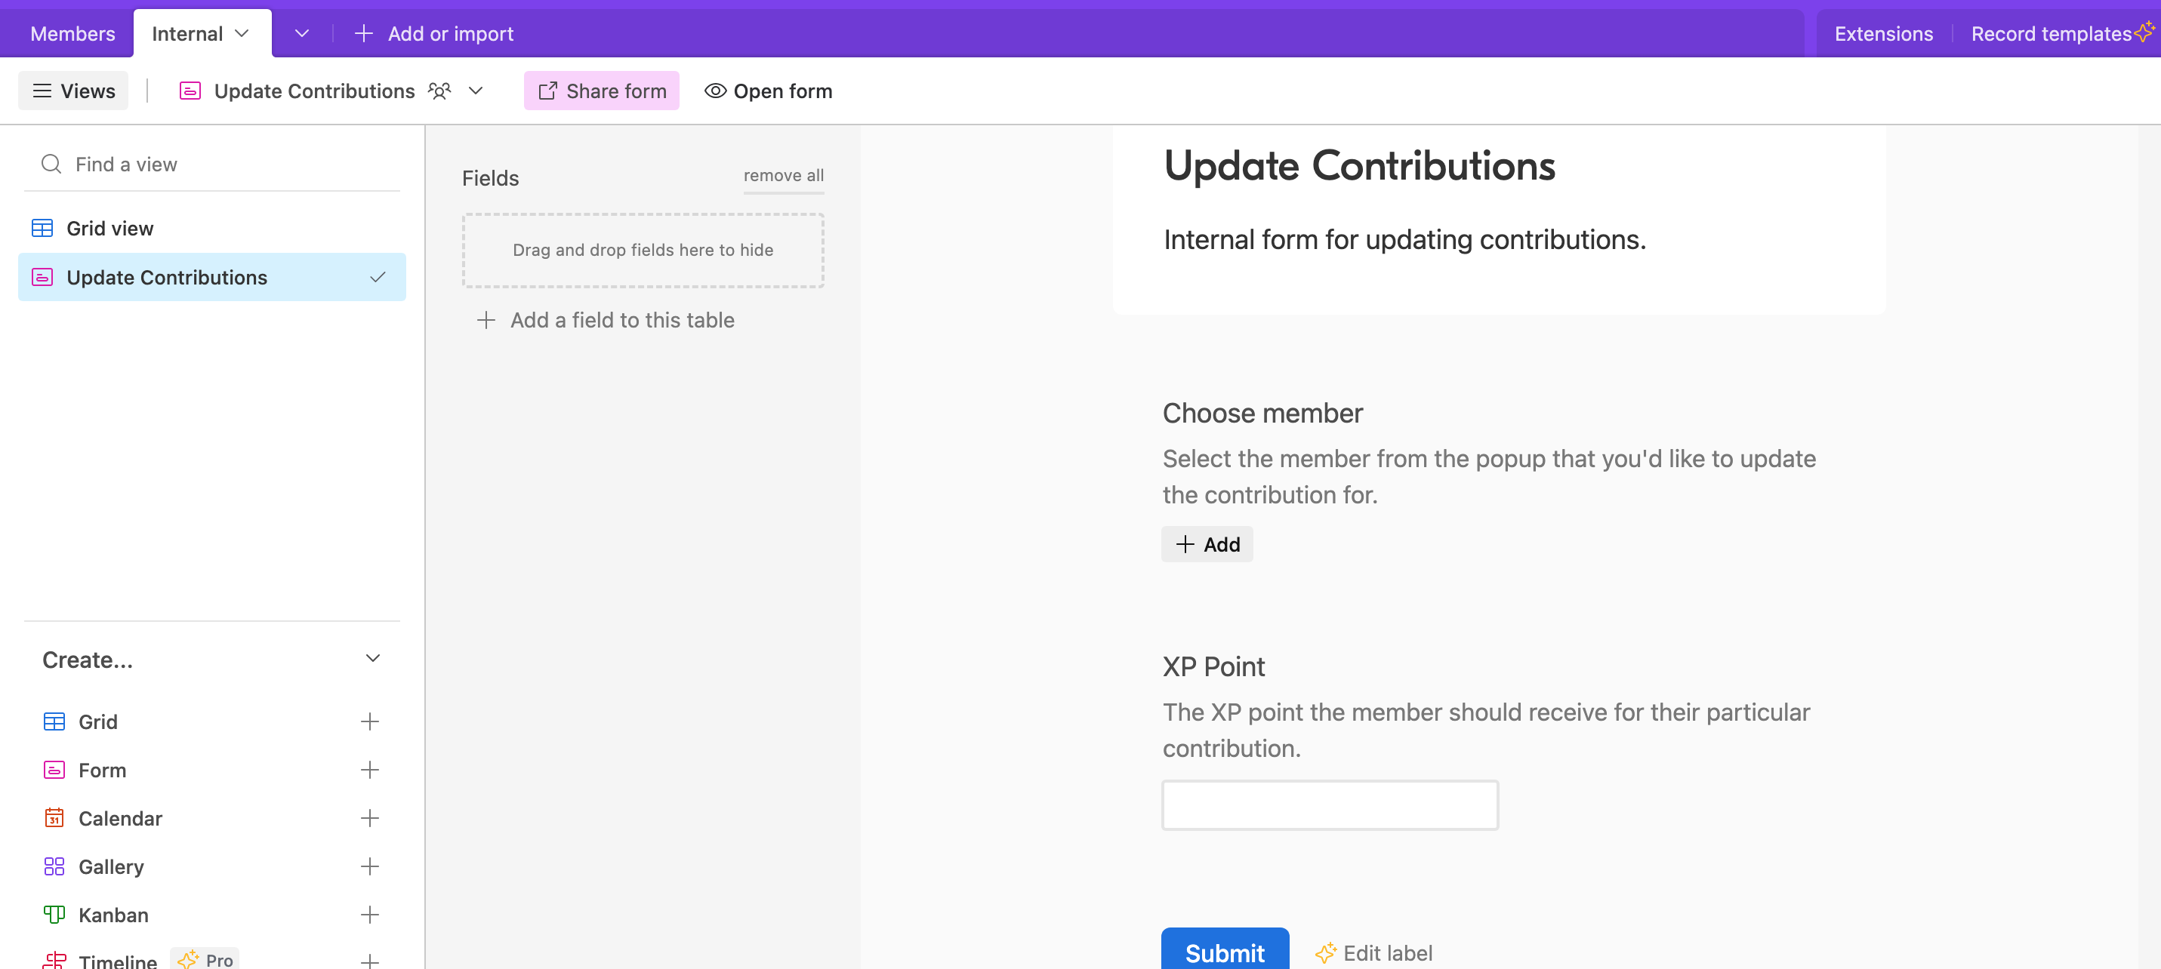
Task: Click the Grid create option icon
Action: (x=54, y=721)
